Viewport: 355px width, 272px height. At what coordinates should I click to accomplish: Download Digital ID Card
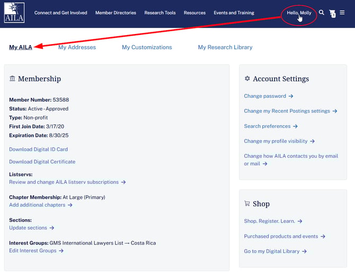(x=38, y=150)
